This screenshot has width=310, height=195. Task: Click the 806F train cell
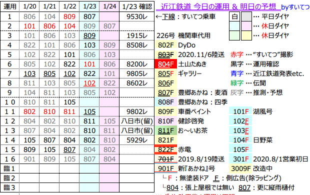pos(165,83)
